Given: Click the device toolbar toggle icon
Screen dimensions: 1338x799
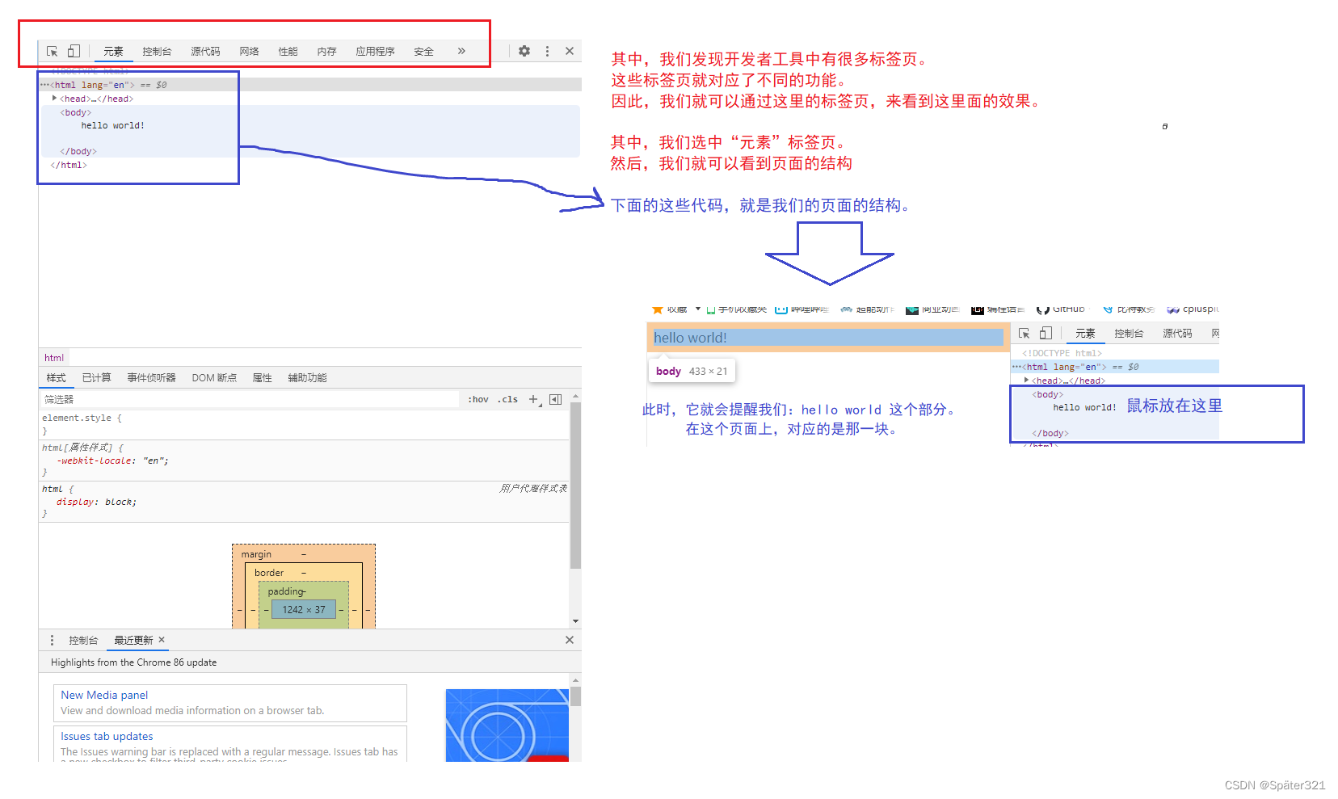Looking at the screenshot, I should pos(73,51).
